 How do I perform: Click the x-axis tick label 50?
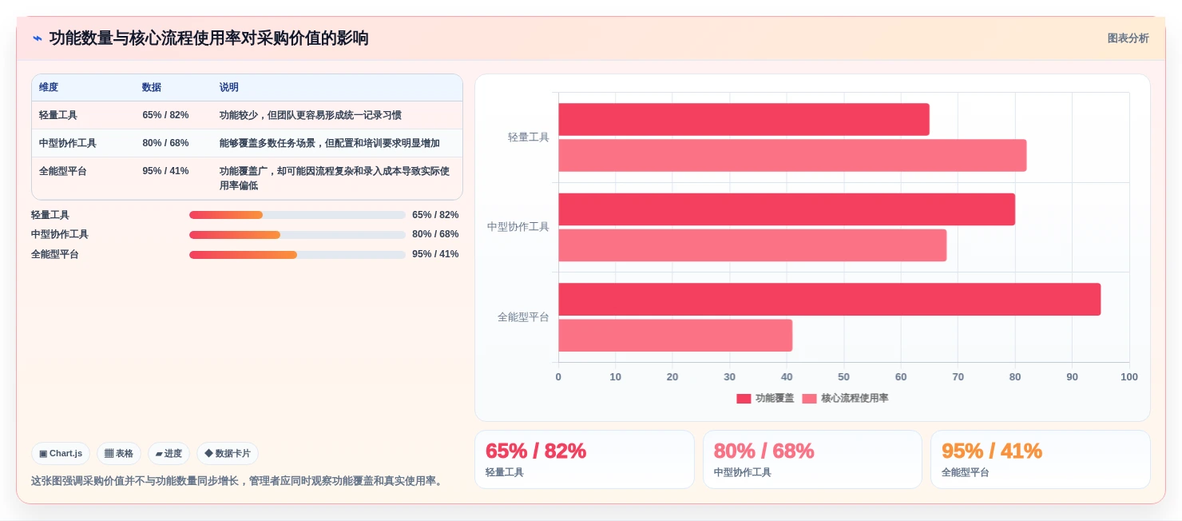coord(844,377)
